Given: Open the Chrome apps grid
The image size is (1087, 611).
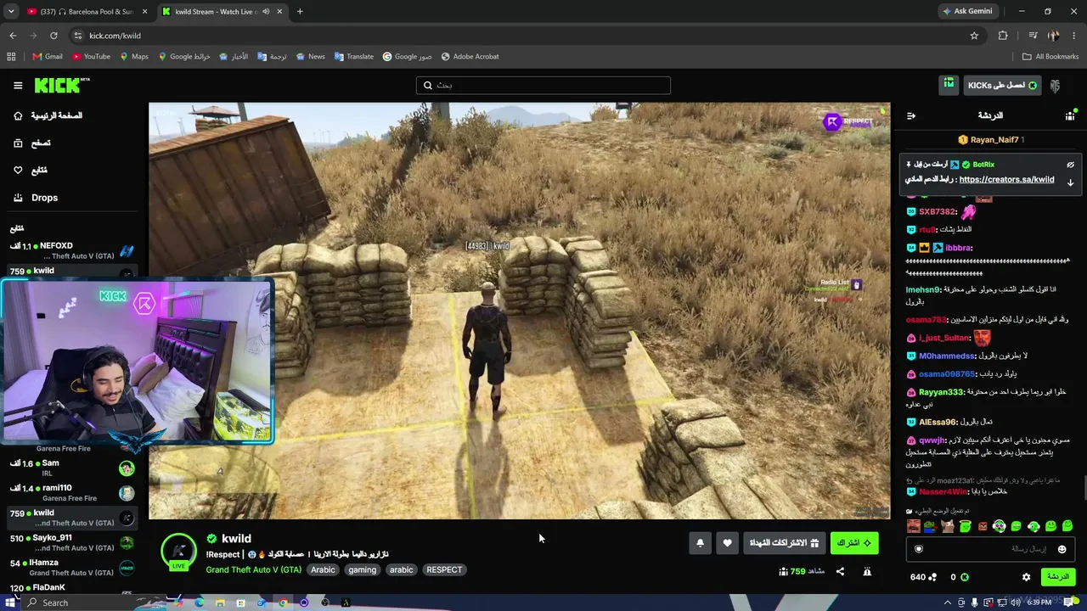Looking at the screenshot, I should tap(11, 57).
